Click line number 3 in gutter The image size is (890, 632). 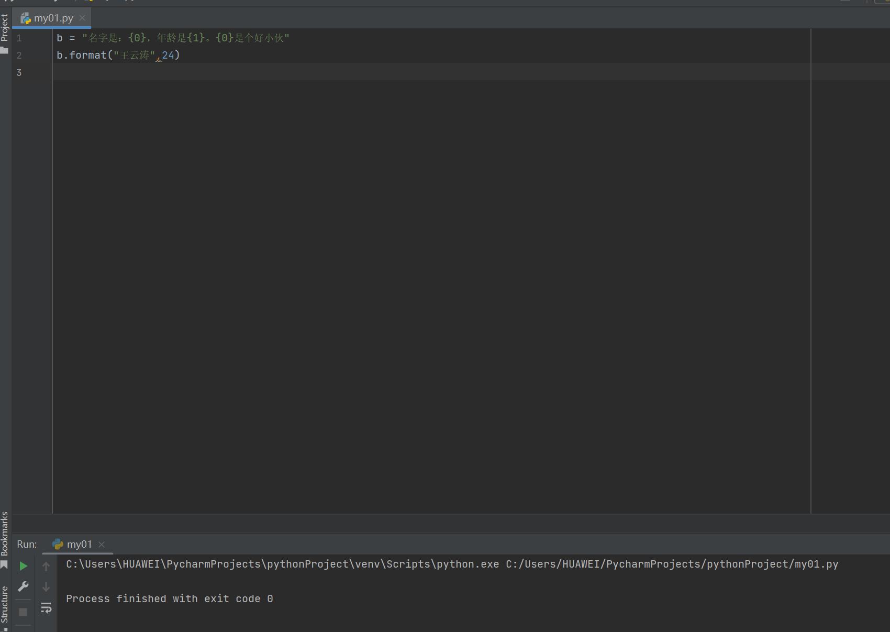[19, 73]
